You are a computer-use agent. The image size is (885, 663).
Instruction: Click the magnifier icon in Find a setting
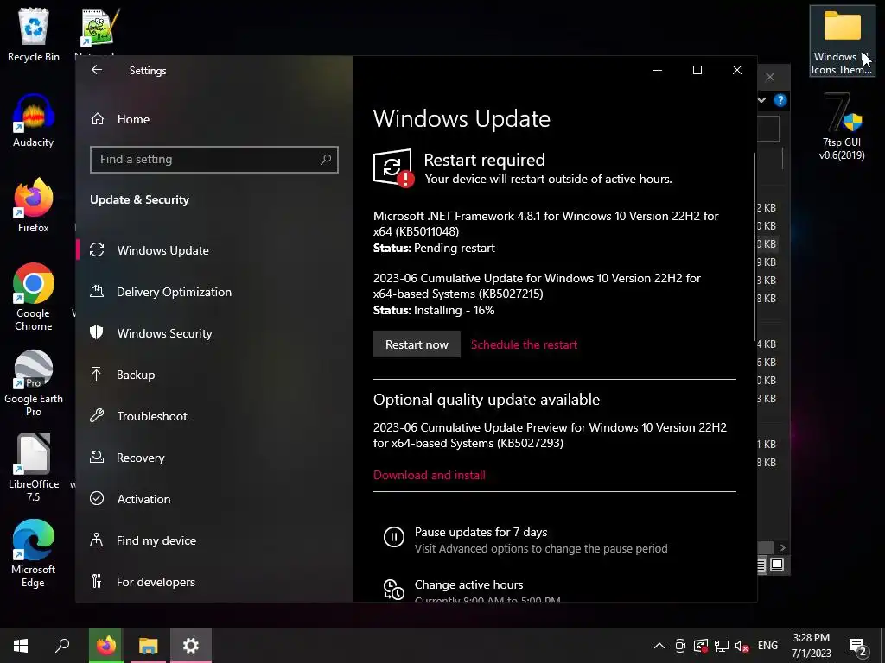tap(326, 160)
